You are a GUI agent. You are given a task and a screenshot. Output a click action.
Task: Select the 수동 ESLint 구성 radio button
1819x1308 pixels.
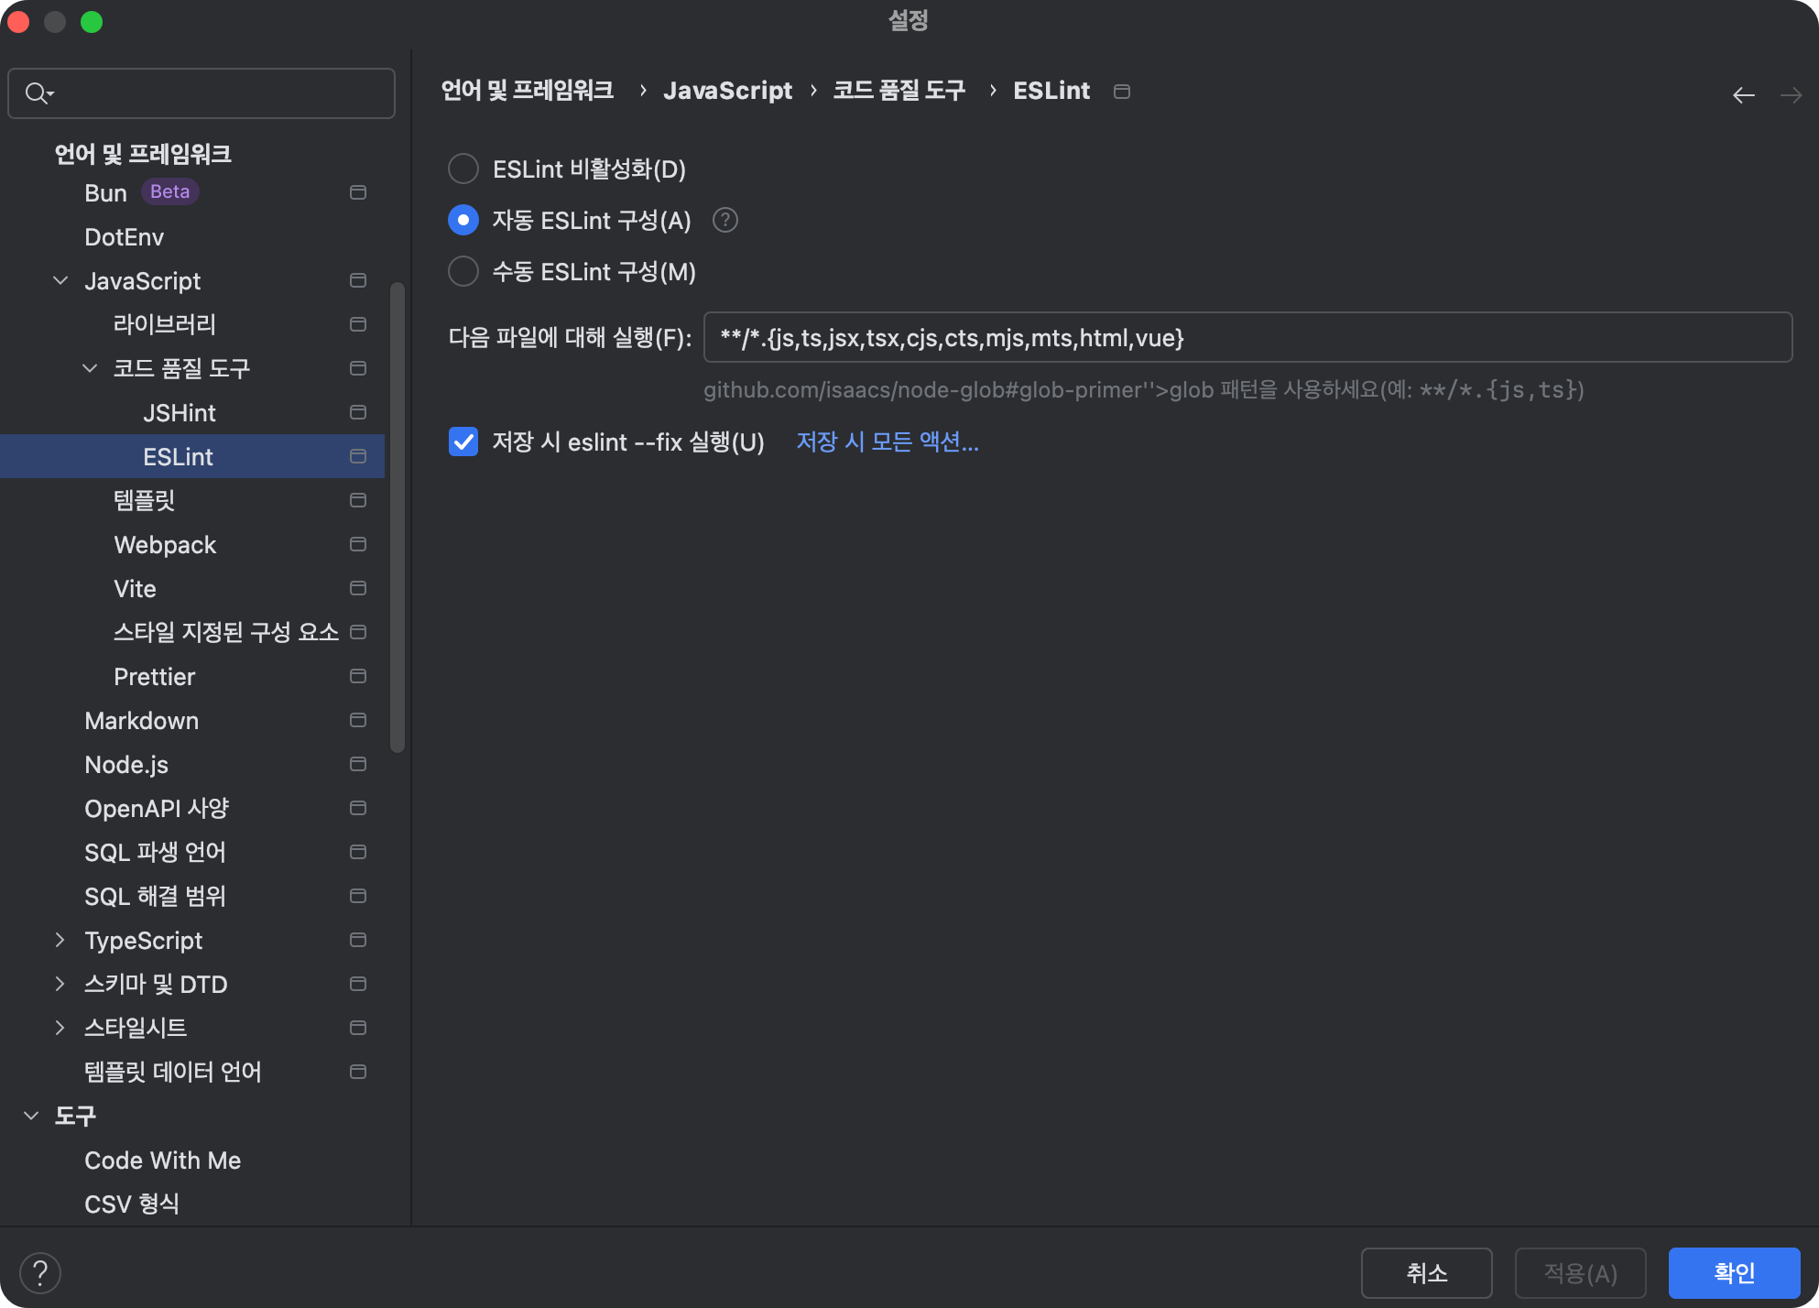[463, 272]
